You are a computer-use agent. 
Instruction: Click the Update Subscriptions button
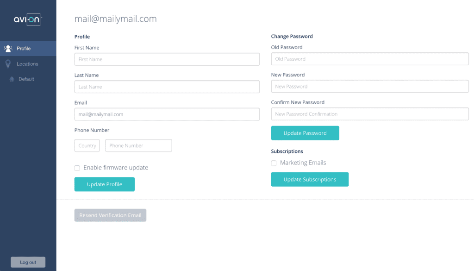tap(310, 179)
